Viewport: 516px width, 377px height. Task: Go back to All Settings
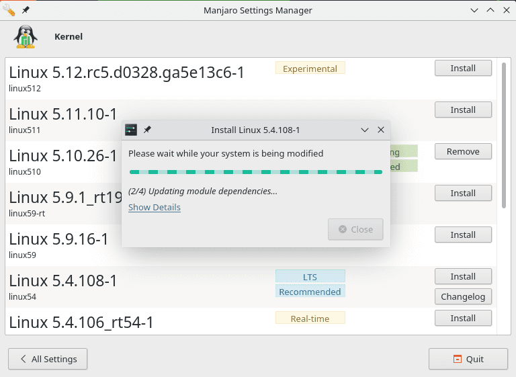point(48,359)
